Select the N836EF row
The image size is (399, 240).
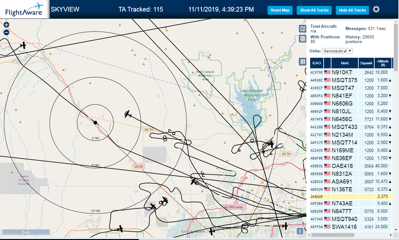(351, 158)
